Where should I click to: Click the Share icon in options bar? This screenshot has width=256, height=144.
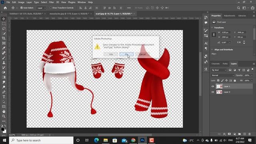(x=252, y=8)
